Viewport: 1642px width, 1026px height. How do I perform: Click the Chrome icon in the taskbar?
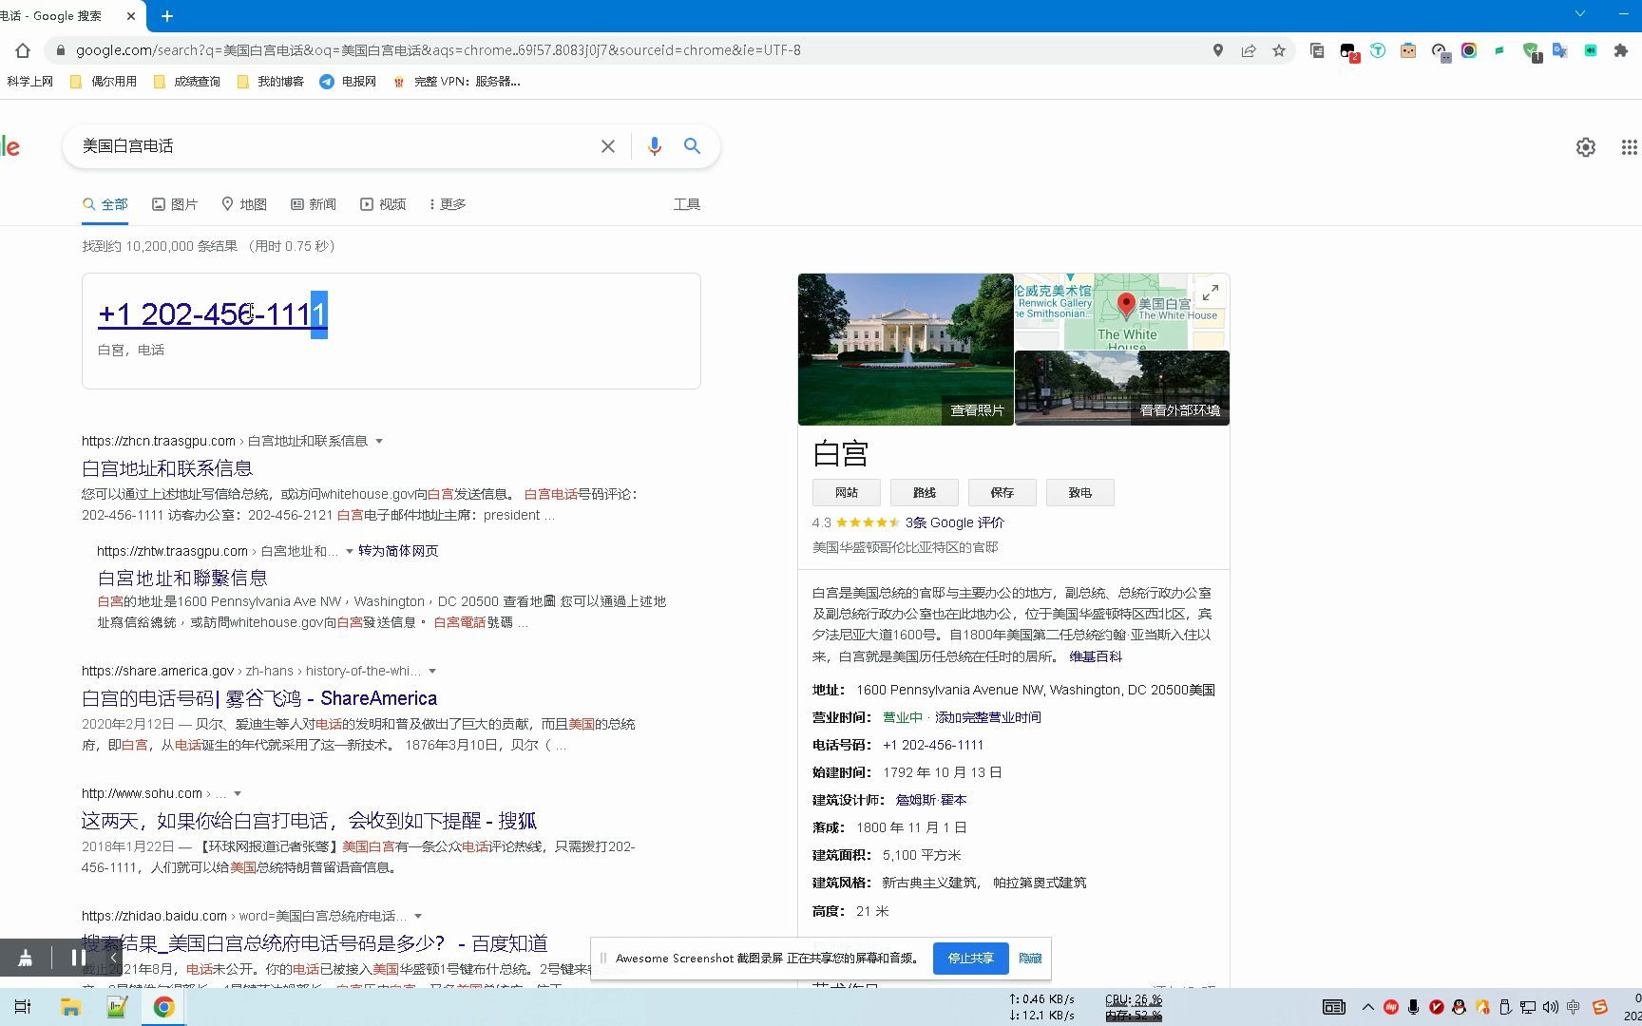pos(164,1007)
